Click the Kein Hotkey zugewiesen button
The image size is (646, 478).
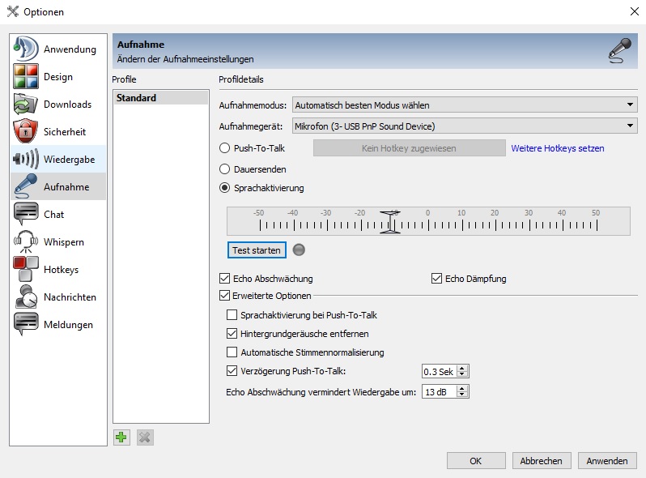(409, 148)
